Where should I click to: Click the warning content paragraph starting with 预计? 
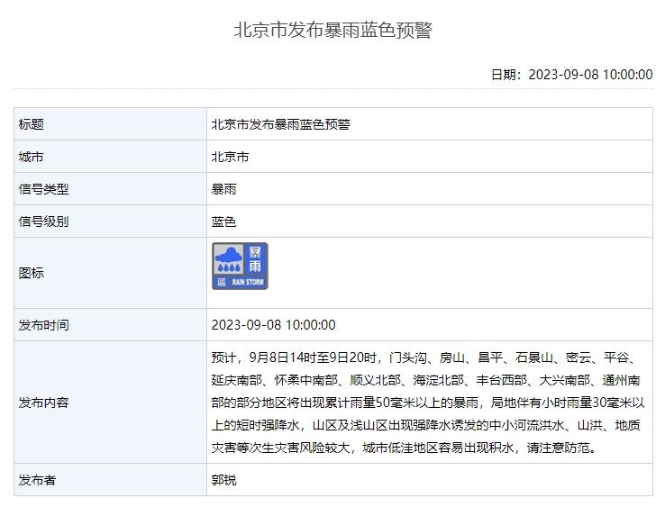click(x=427, y=403)
